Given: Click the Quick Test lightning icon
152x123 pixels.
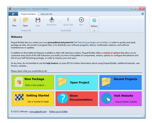Looking at the screenshot, I should [x=68, y=20].
